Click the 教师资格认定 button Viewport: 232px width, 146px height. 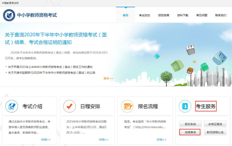coord(215,132)
